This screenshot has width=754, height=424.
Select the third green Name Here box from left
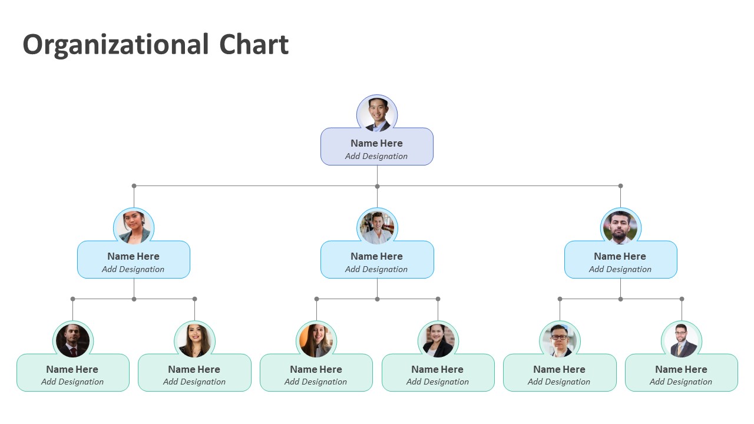[x=316, y=373]
